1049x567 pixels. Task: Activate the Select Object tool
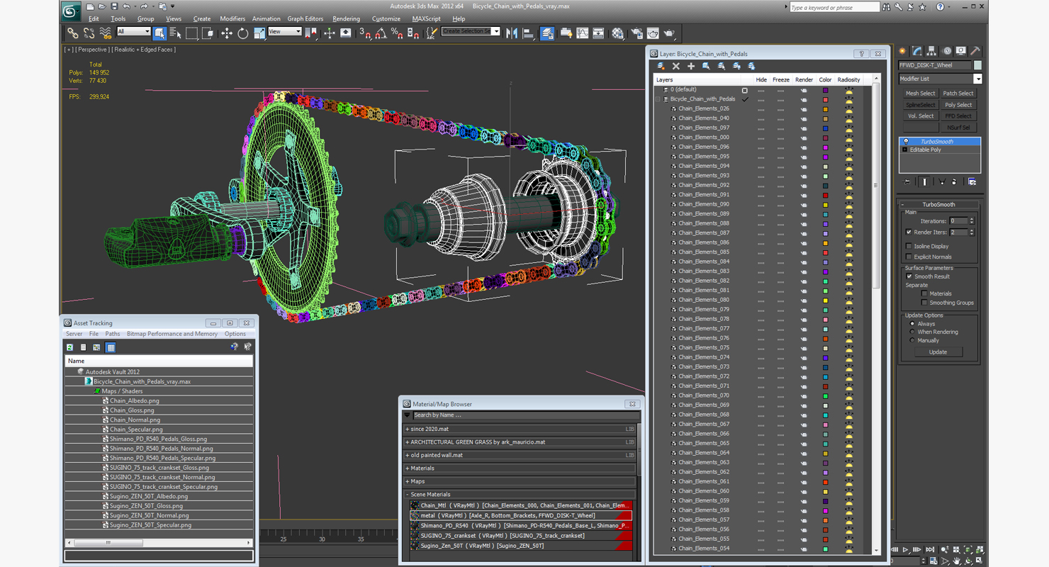[159, 33]
